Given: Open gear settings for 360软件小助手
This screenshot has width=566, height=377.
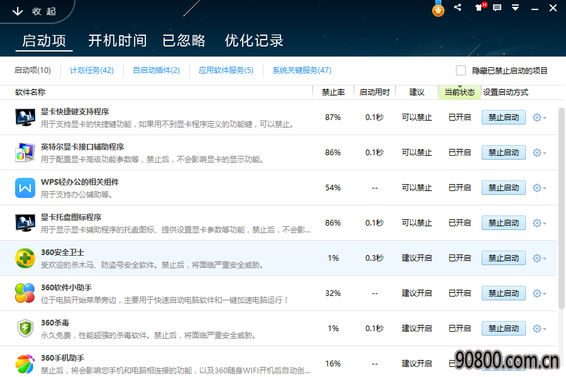Looking at the screenshot, I should pyautogui.click(x=540, y=293).
